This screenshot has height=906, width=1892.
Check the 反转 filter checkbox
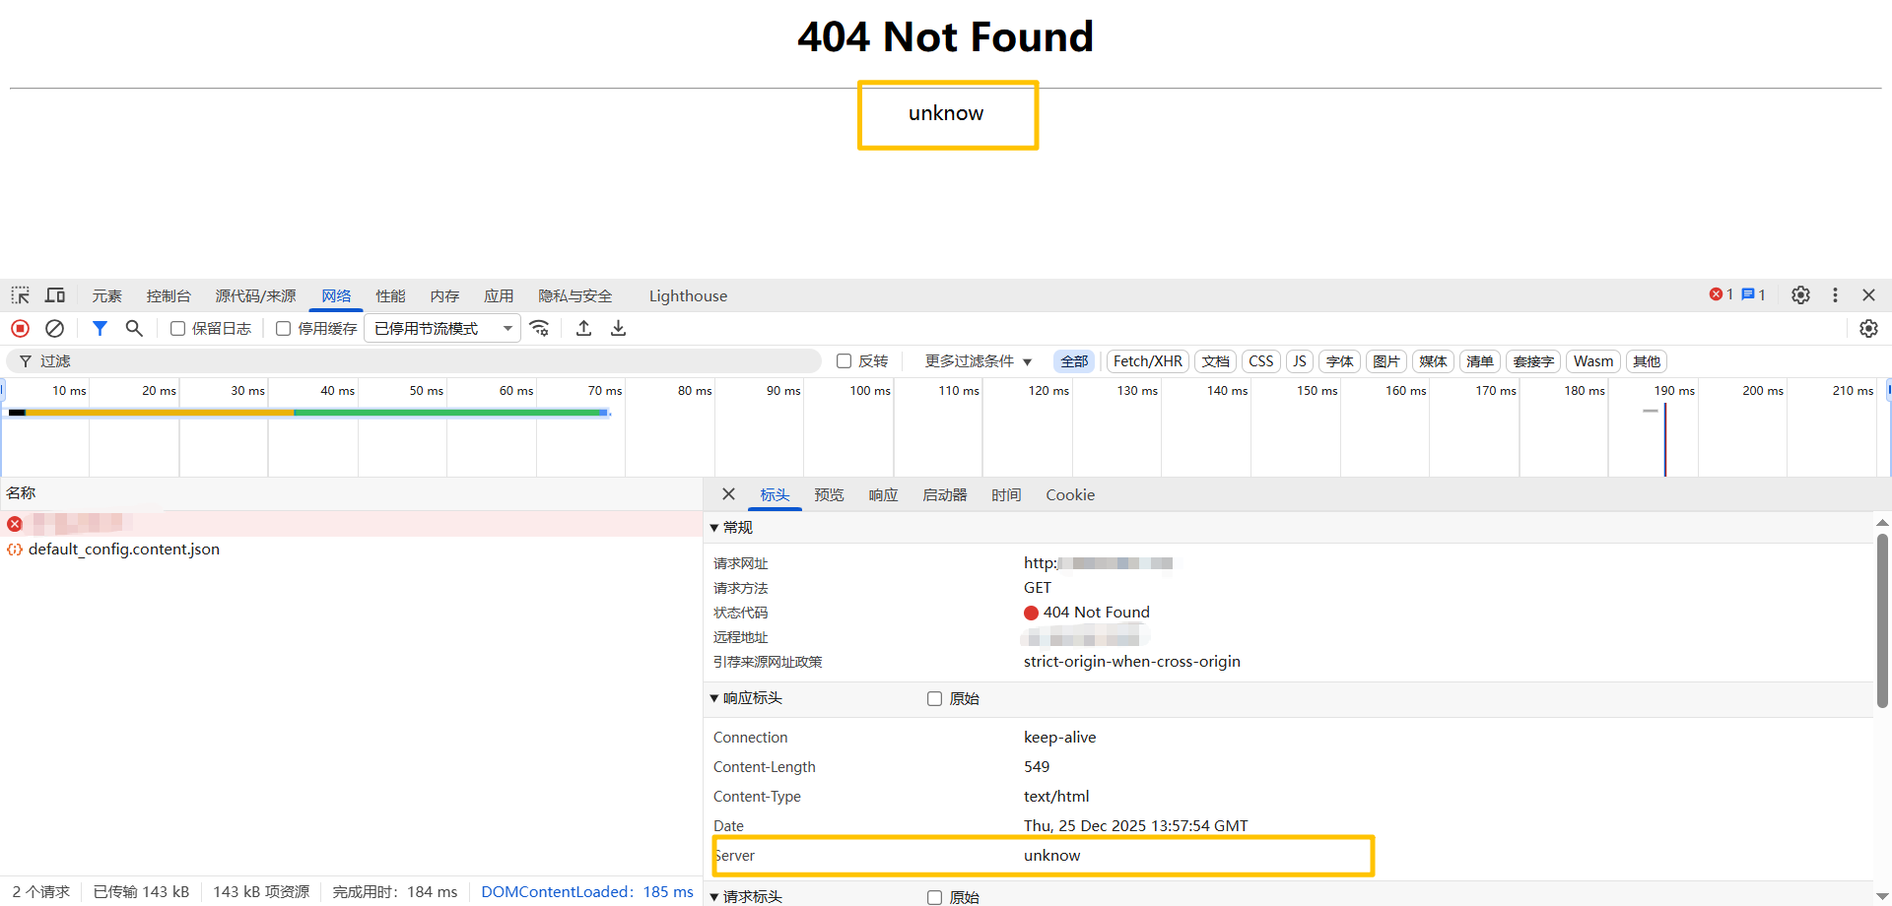click(845, 361)
